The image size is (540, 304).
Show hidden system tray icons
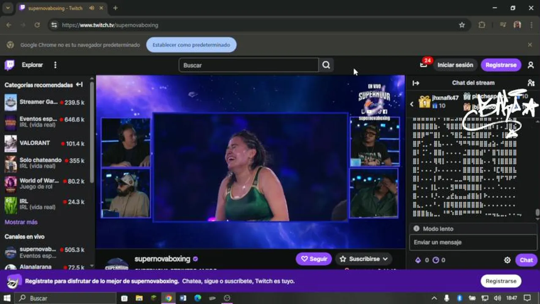pos(435,298)
